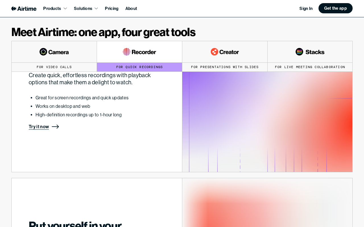This screenshot has width=364, height=227.
Task: Switch to For Presentations With Slides tab
Action: click(x=225, y=67)
